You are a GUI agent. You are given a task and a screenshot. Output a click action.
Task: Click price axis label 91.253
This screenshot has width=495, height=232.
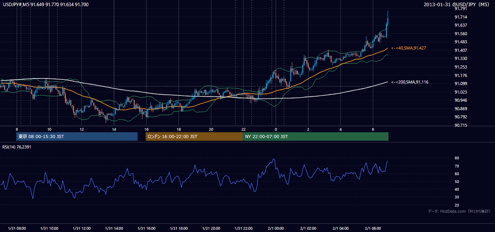pos(460,67)
